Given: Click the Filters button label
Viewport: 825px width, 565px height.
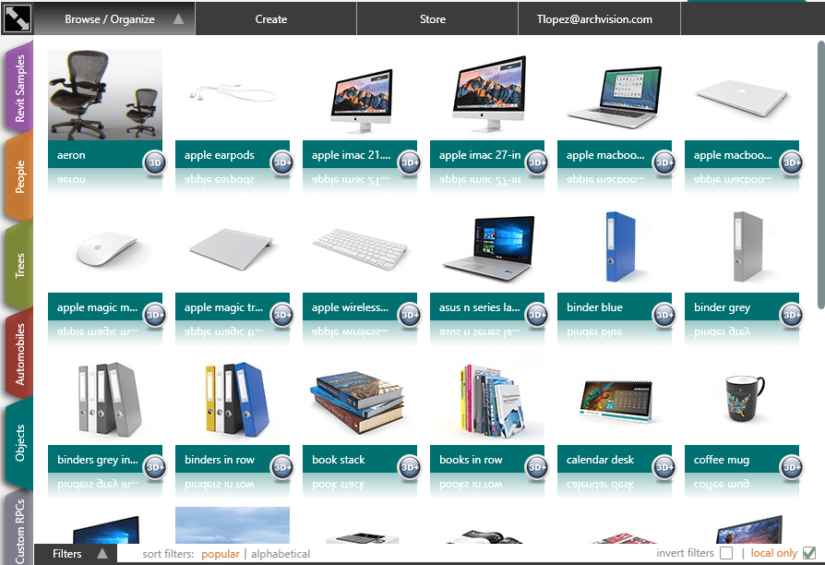Looking at the screenshot, I should 66,553.
